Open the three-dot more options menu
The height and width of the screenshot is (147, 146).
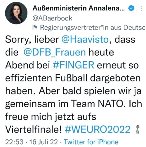pyautogui.click(x=141, y=8)
